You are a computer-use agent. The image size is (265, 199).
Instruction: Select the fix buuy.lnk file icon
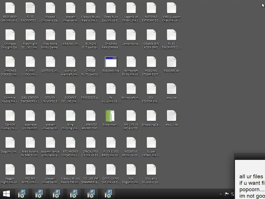coord(111,89)
